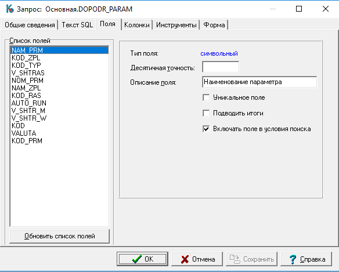Image resolution: width=339 pixels, height=272 pixels.
Task: Click the green checkmark OK button
Action: 142,259
